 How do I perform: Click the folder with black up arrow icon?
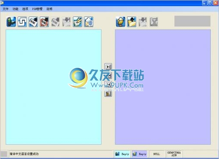tap(132, 22)
